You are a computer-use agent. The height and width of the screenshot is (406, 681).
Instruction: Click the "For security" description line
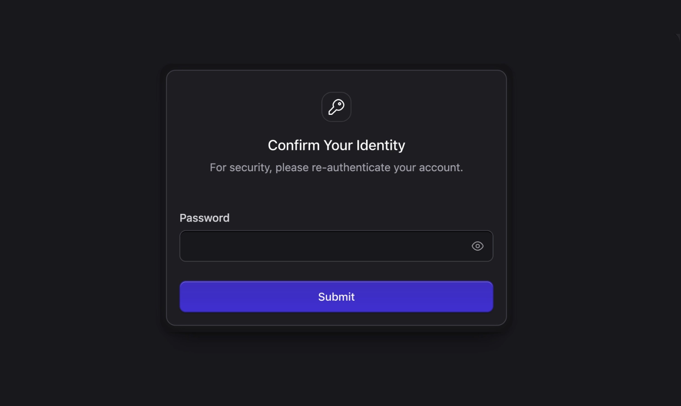pyautogui.click(x=336, y=168)
